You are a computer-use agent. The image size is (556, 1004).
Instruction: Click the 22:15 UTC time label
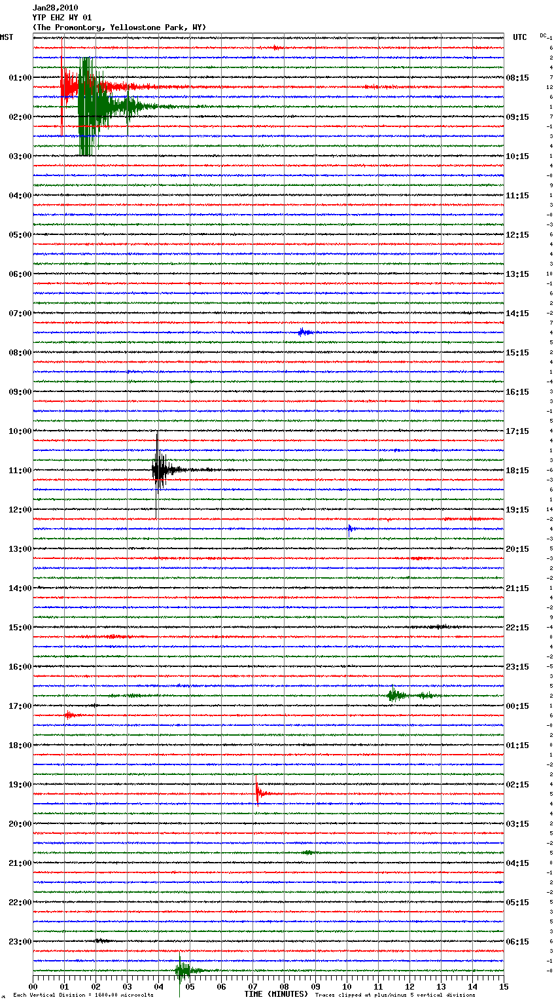[517, 628]
